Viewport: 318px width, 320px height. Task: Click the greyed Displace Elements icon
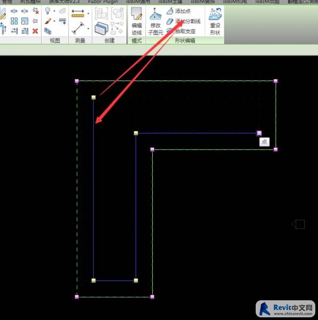pyautogui.click(x=62, y=11)
